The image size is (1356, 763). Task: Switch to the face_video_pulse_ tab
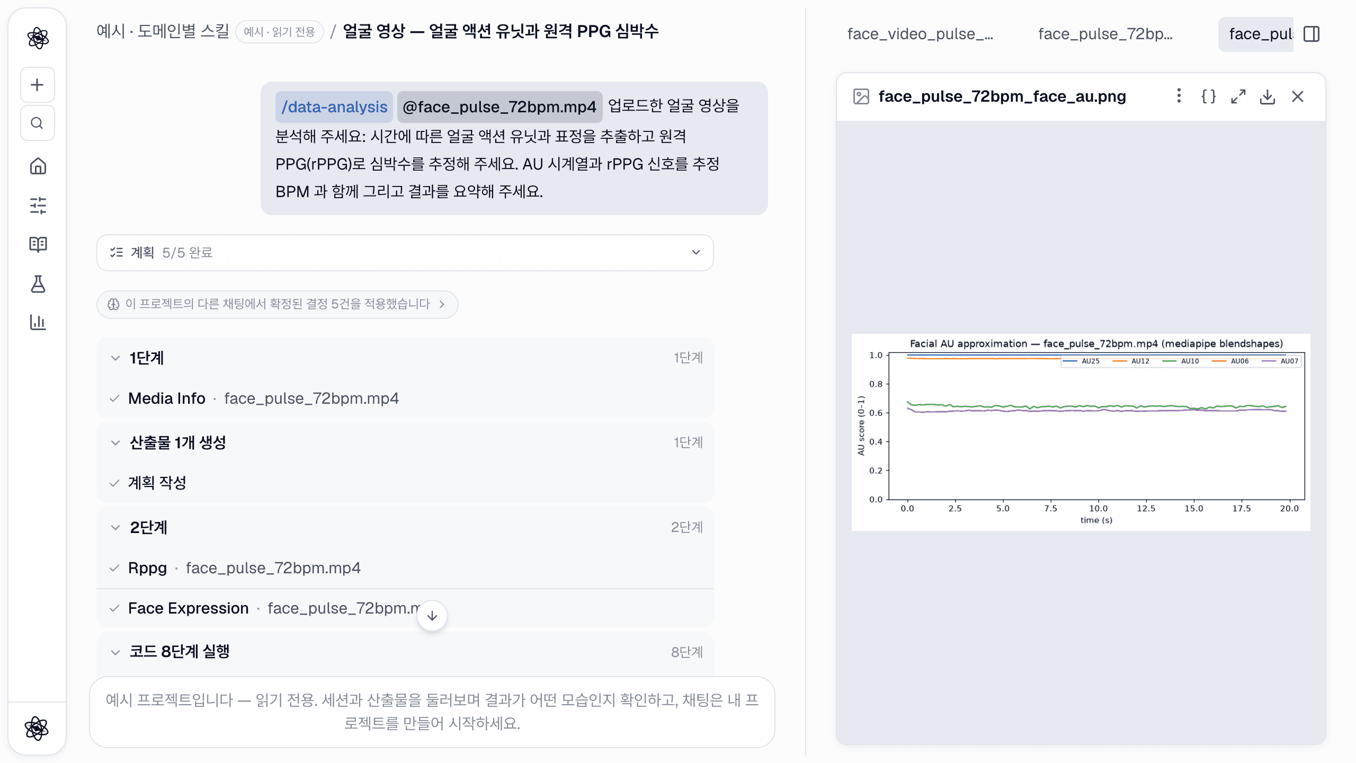tap(920, 34)
